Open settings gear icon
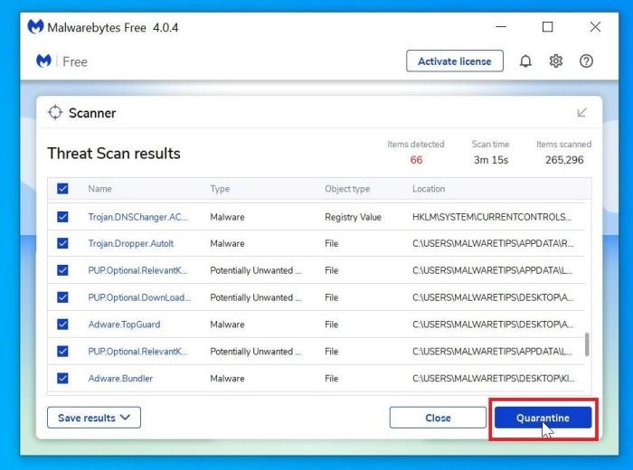 tap(555, 61)
